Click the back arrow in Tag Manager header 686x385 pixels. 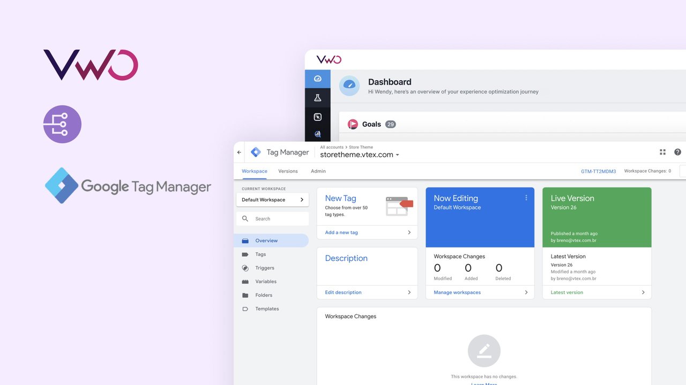[239, 152]
